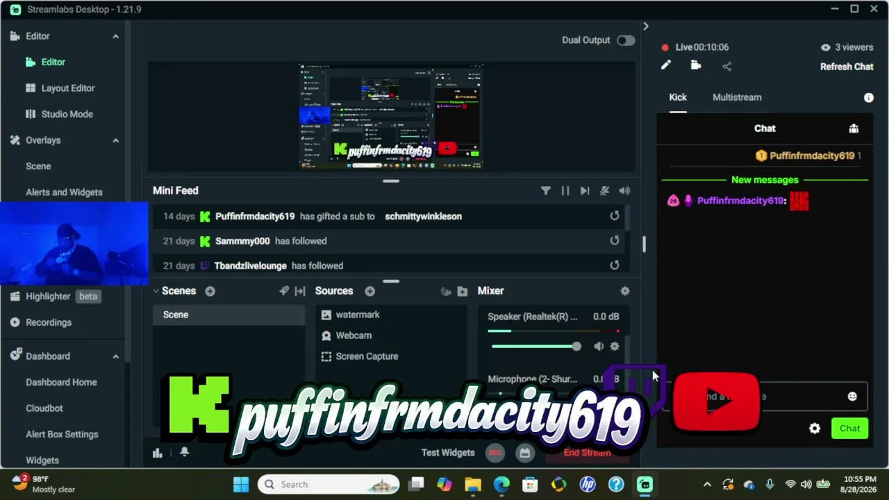Screen dimensions: 889x500
Task: Collapse the Editor section in sidebar
Action: pyautogui.click(x=115, y=36)
